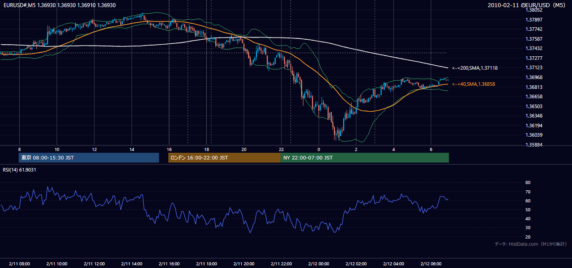Click price axis label 1.36348

(534, 116)
